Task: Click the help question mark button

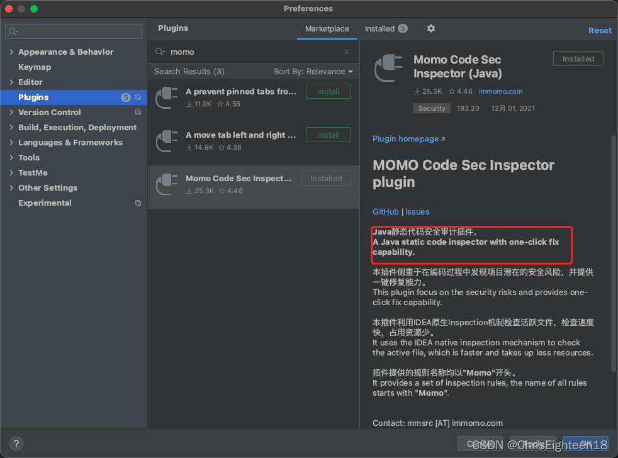Action: coord(16,444)
